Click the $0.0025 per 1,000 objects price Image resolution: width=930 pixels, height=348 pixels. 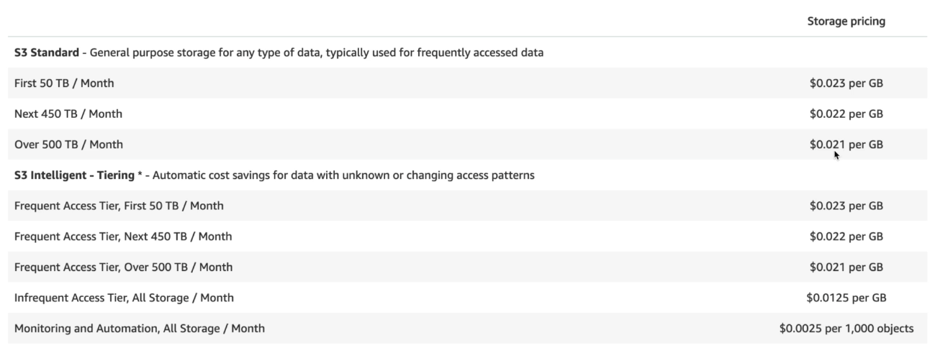pyautogui.click(x=846, y=329)
